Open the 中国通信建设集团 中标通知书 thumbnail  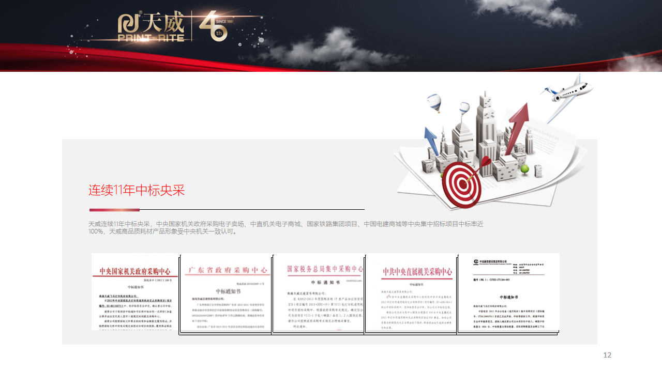click(509, 292)
